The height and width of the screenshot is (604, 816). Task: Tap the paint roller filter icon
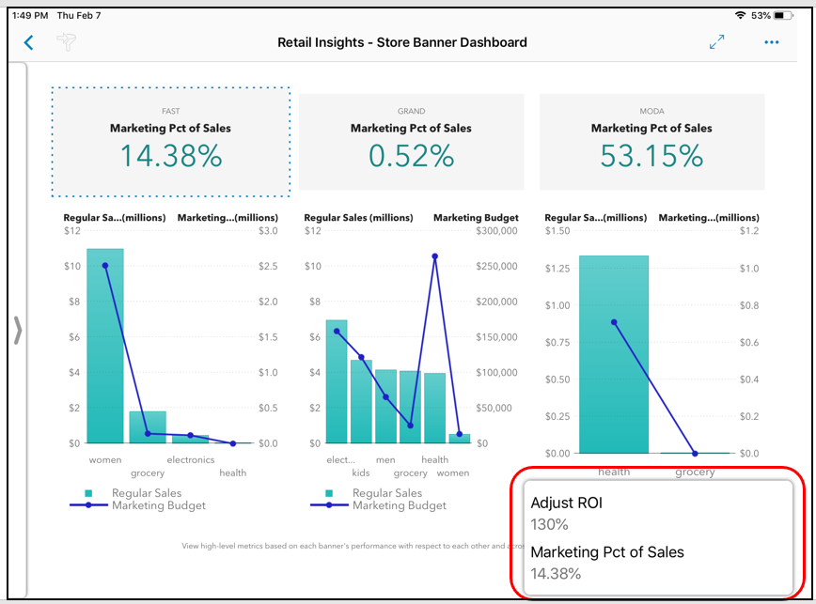(67, 42)
